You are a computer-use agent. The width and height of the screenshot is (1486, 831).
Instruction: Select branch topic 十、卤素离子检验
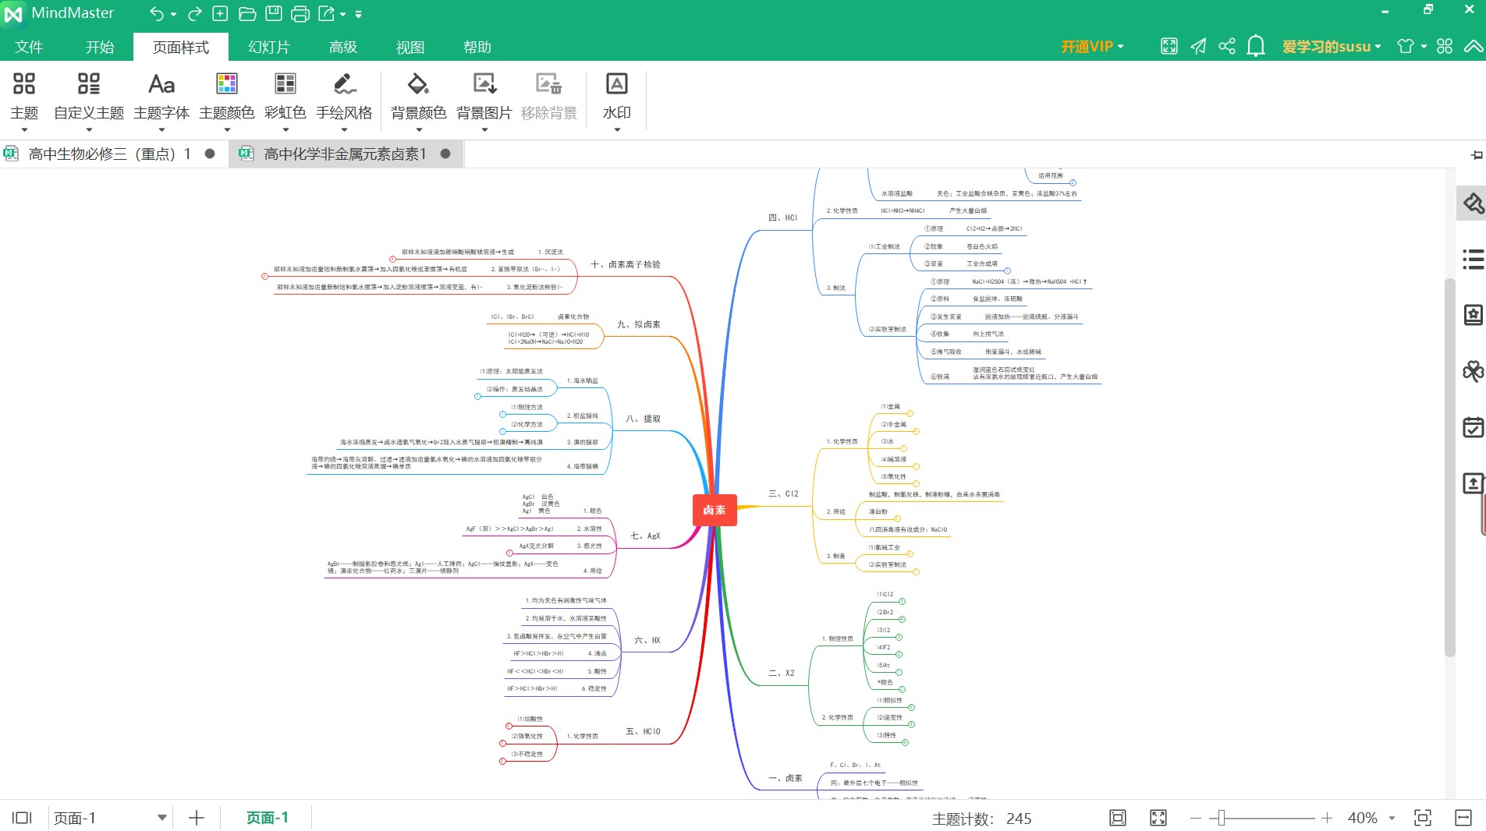click(x=626, y=264)
